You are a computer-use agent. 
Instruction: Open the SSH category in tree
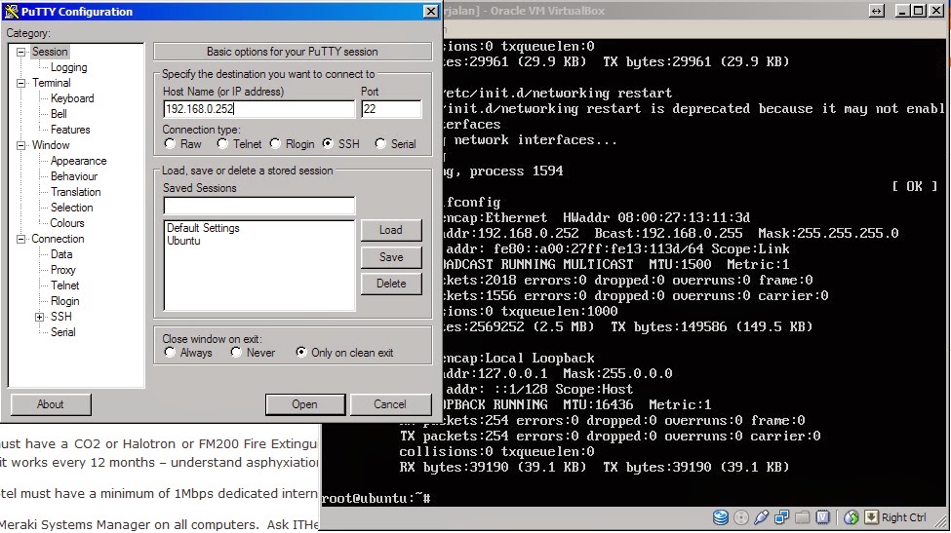coord(61,317)
